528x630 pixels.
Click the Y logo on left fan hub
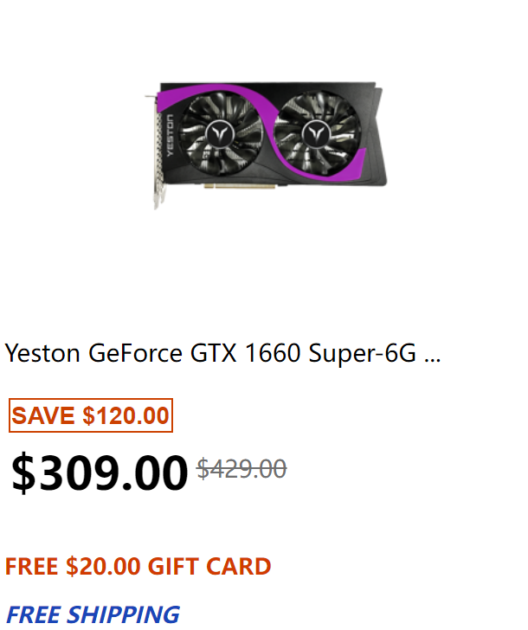[x=219, y=133]
